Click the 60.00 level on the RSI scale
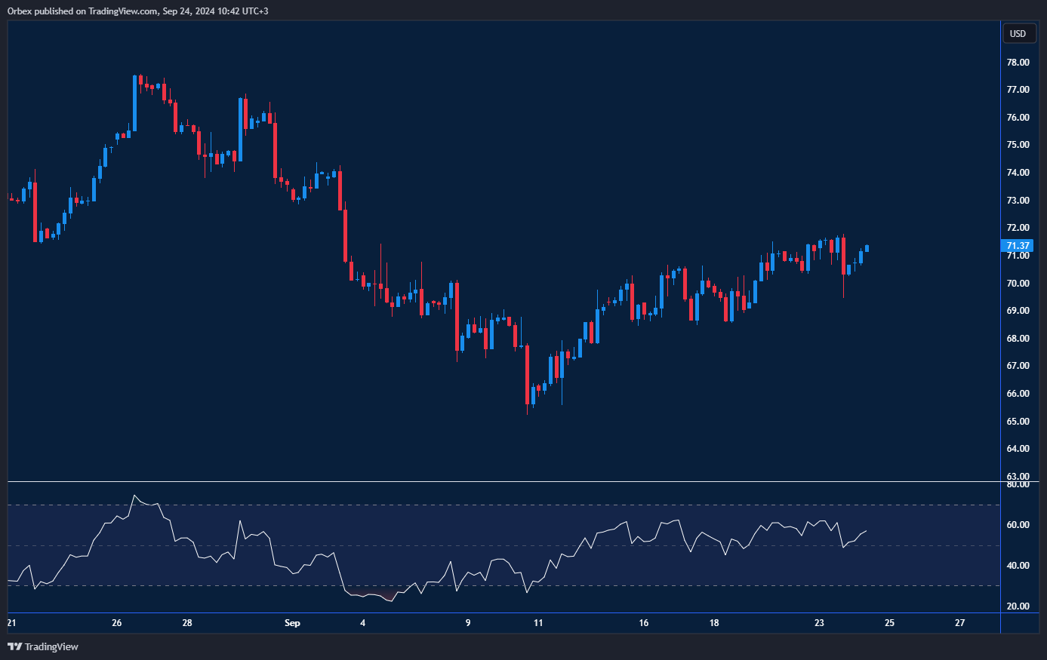This screenshot has width=1047, height=660. click(x=1018, y=525)
